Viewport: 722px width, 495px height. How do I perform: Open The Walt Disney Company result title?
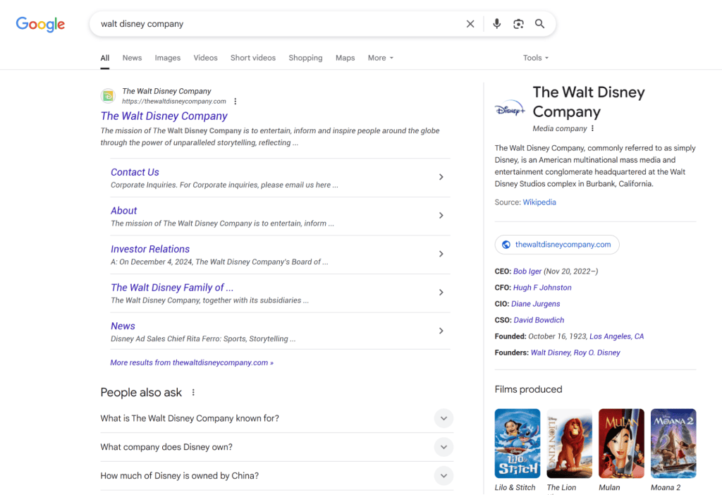click(164, 116)
